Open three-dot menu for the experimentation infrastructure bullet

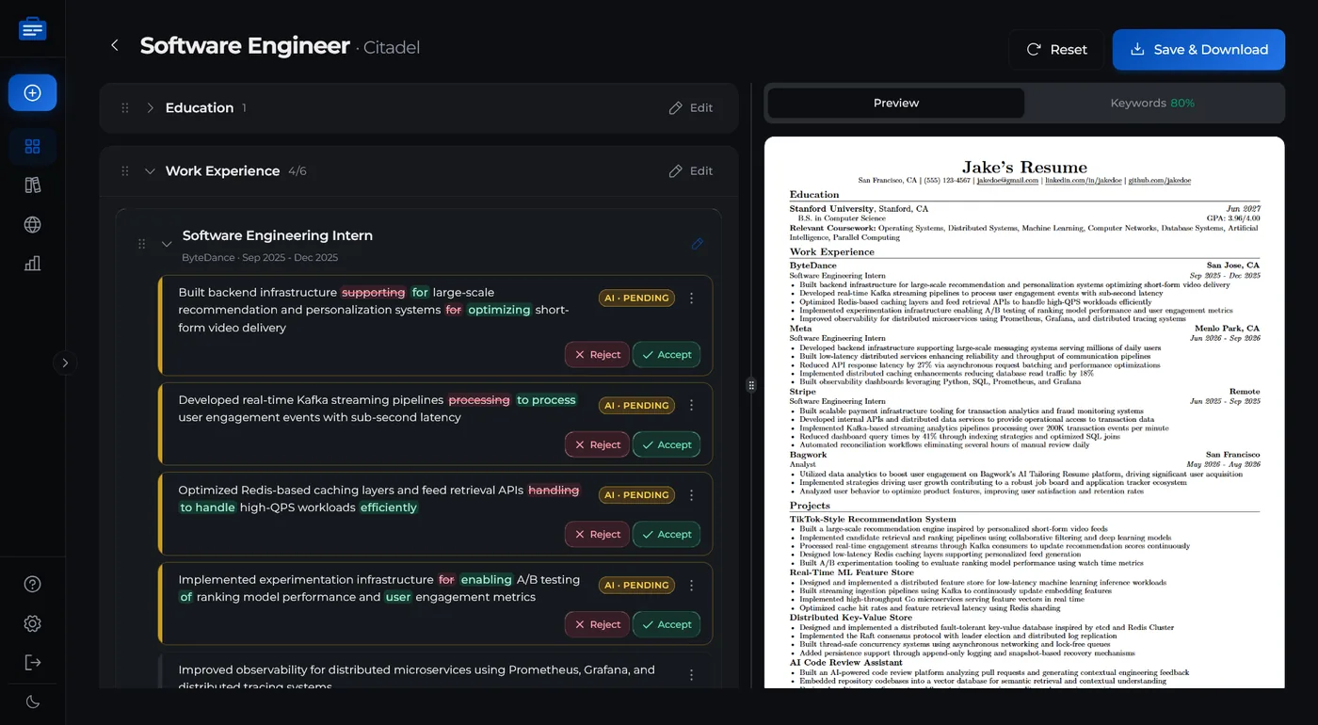click(x=691, y=586)
